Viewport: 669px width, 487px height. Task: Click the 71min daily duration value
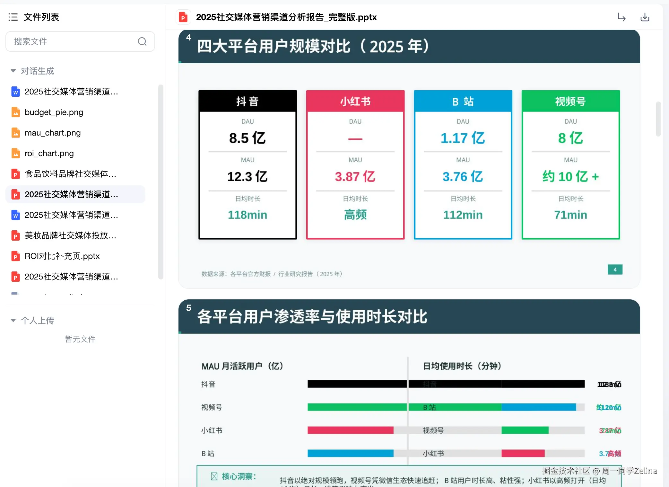coord(571,215)
